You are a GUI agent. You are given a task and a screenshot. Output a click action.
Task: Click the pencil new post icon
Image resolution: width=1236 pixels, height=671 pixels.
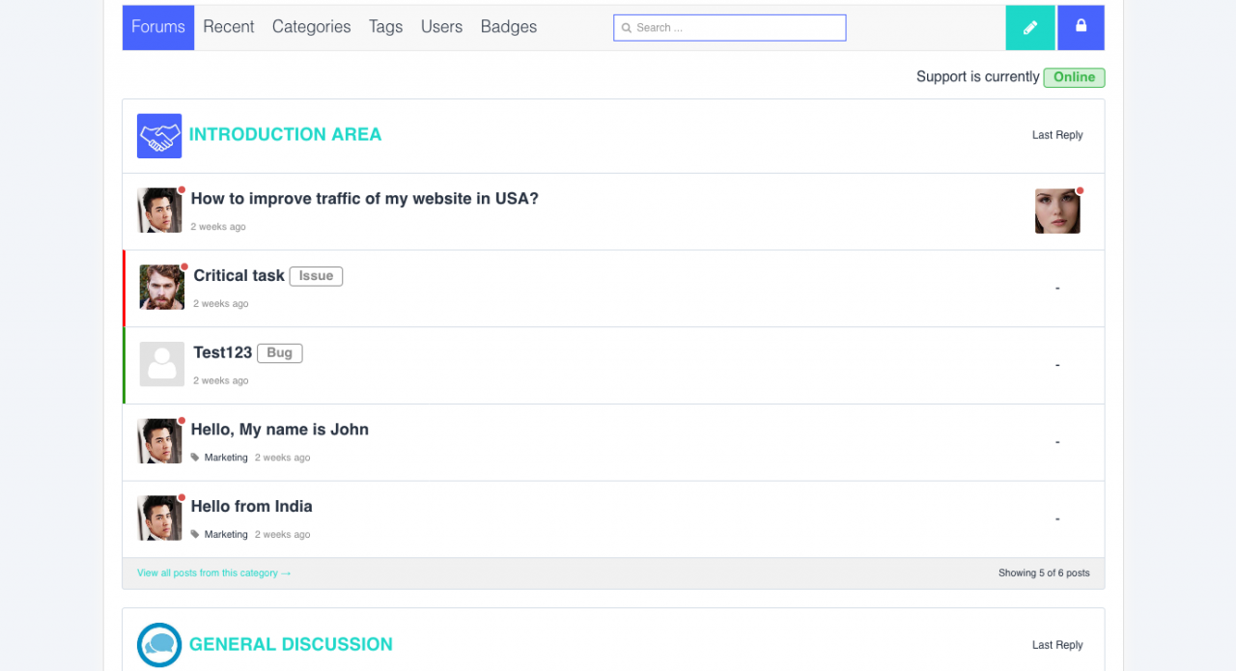pos(1030,28)
